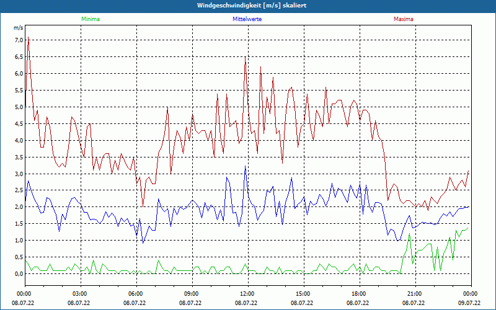Click the chart title "Windgeschwindigkeit [m/s] skaliert"
The image size is (496, 310).
pyautogui.click(x=252, y=6)
